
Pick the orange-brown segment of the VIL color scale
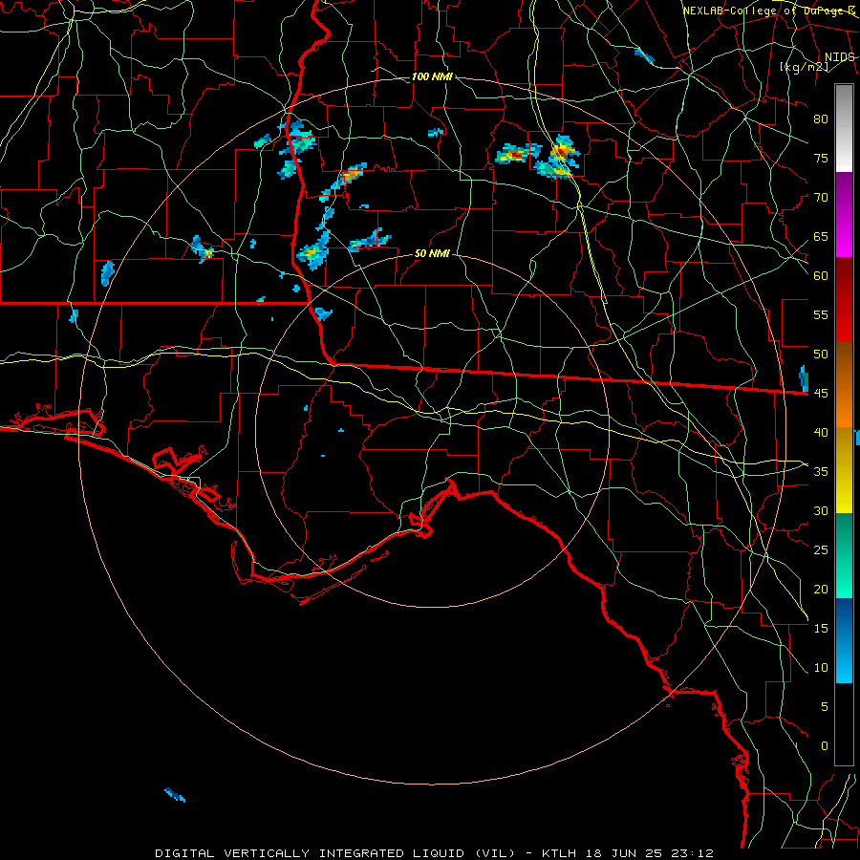[x=844, y=385]
